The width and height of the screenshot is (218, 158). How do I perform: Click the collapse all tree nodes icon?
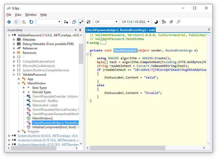click(x=171, y=22)
